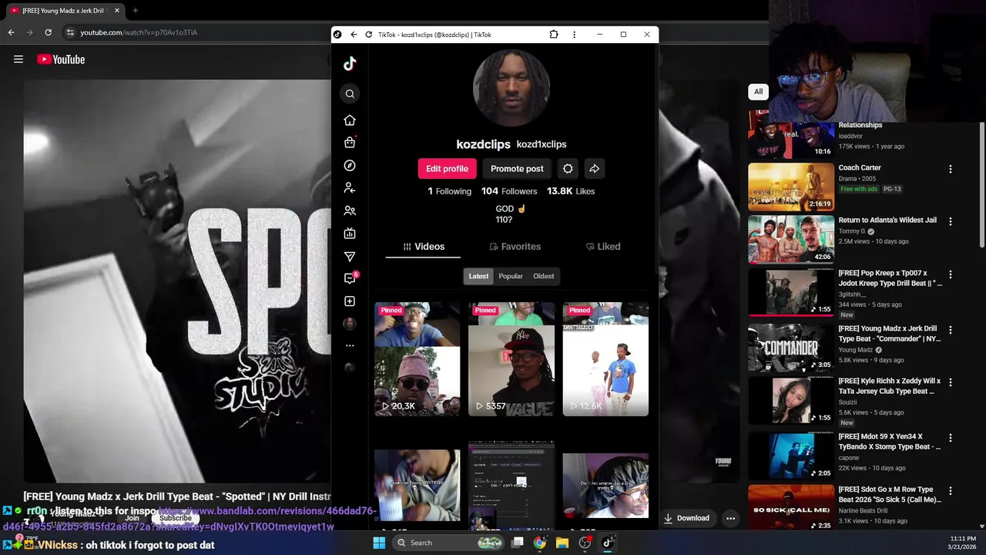Open pinned TikTok video with 20.3K views
This screenshot has width=986, height=555.
tap(417, 359)
